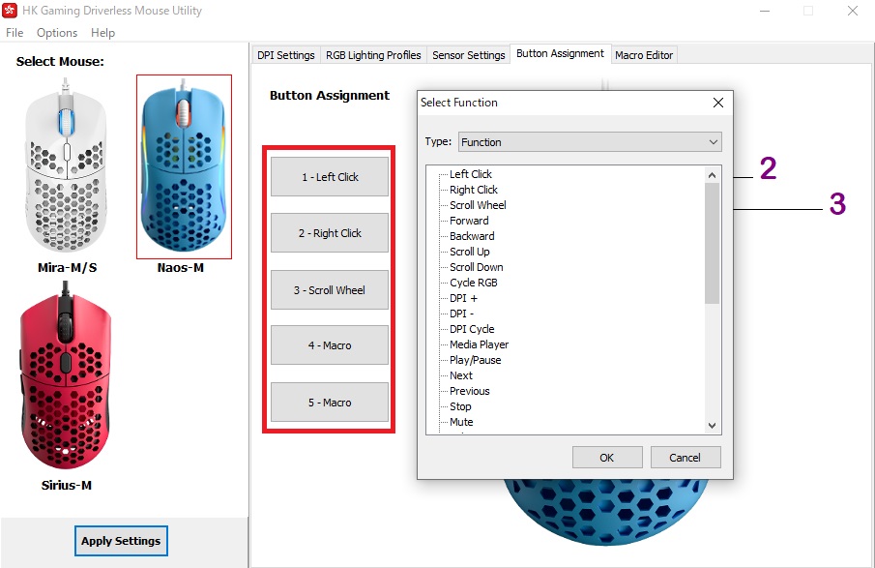Select Scroll Wheel in function list
The height and width of the screenshot is (568, 875).
pyautogui.click(x=478, y=205)
